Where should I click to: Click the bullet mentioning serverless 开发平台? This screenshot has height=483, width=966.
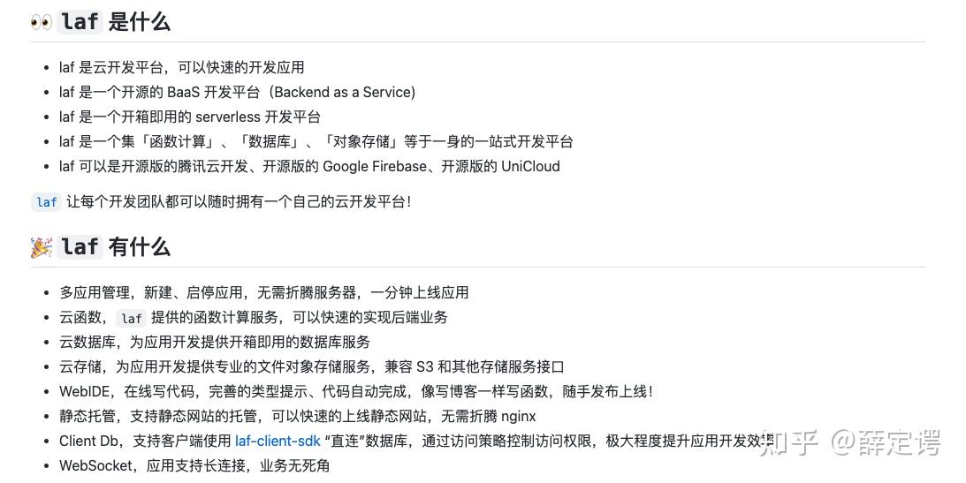click(x=190, y=117)
